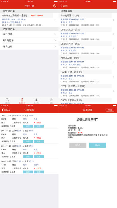Image resolution: width=117 pixels, height=208 pixels.
Task: Open the K920 天津--北京 order chevron
Action: point(113,63)
